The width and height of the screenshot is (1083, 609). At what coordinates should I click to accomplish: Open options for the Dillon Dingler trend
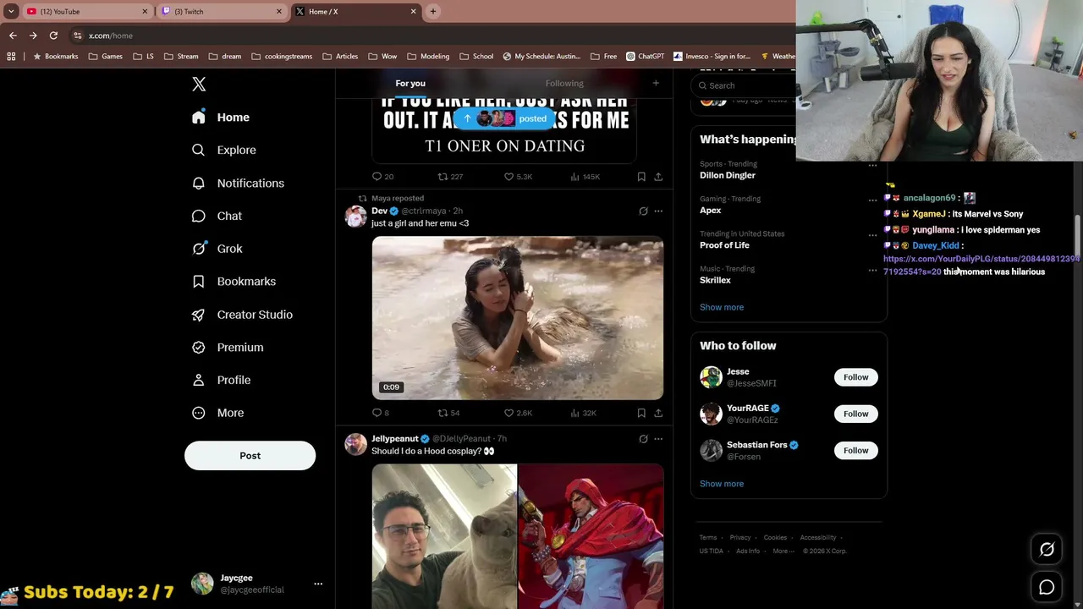(872, 165)
